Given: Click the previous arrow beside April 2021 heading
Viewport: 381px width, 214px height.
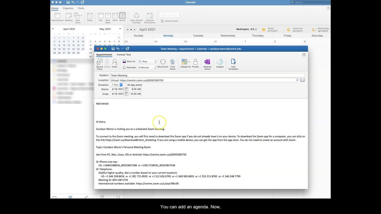Looking at the screenshot, I should (x=128, y=29).
